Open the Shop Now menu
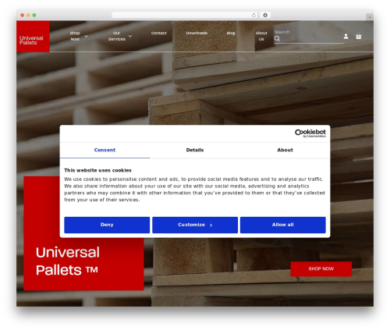 click(x=75, y=36)
